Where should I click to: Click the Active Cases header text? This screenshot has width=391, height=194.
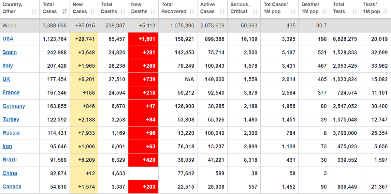point(208,8)
